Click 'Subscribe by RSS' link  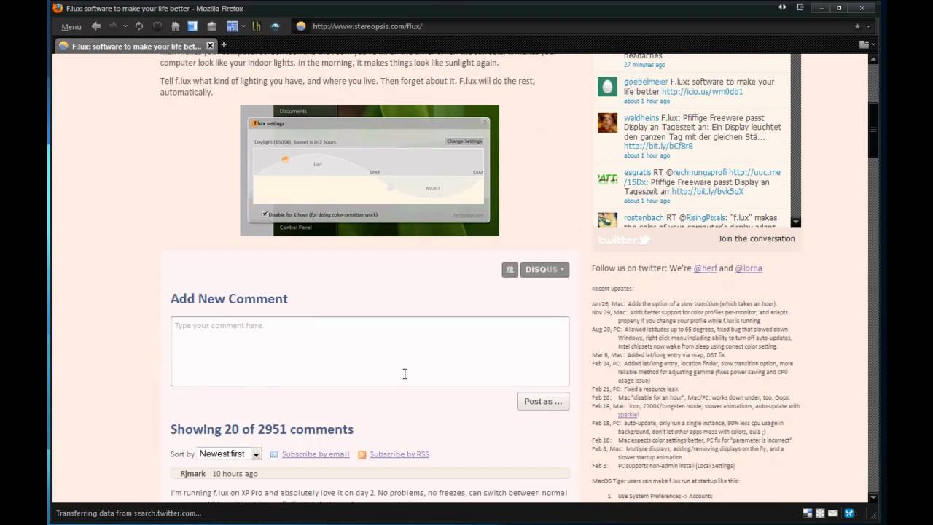coord(399,454)
